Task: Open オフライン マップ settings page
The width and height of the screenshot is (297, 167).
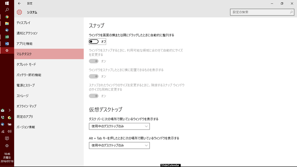Action: pyautogui.click(x=49, y=106)
